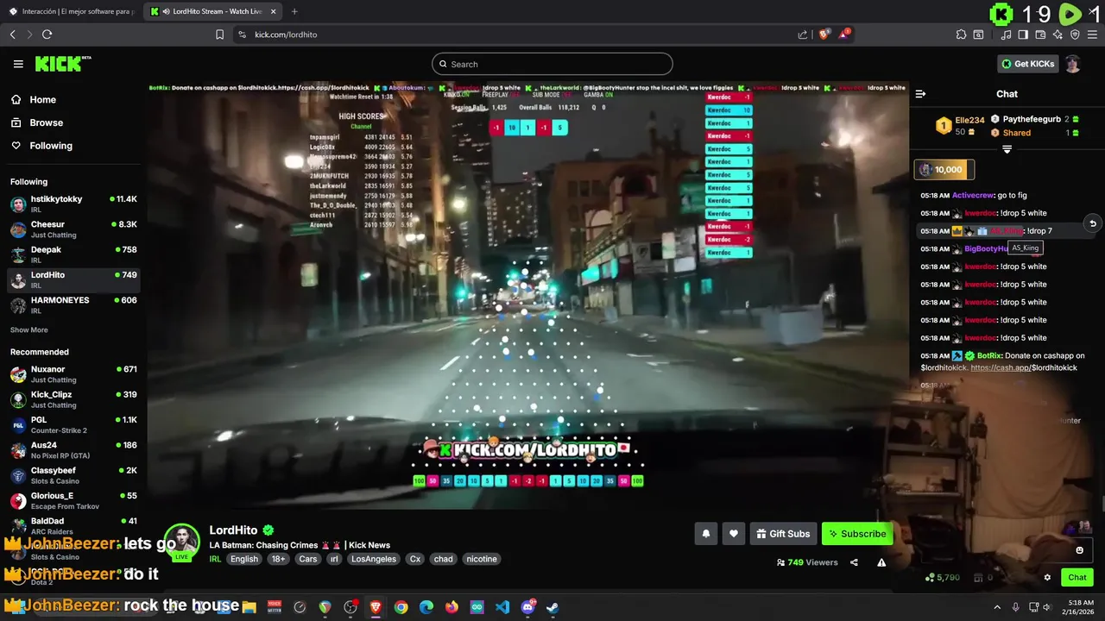Open Kick_Clipz recommended channel
Screen dimensions: 1105x621
point(73,399)
